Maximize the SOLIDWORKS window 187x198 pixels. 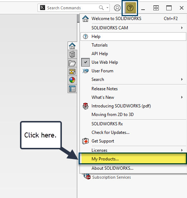click(169, 8)
